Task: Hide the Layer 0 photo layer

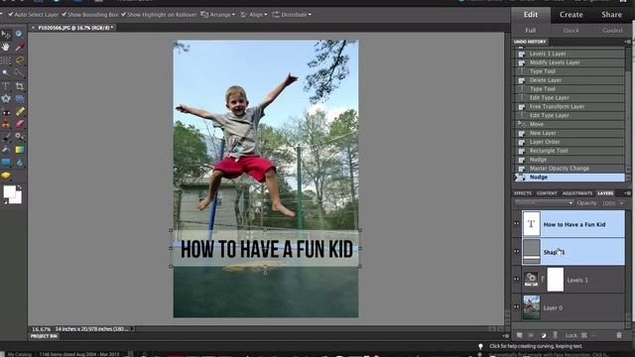Action: click(516, 306)
